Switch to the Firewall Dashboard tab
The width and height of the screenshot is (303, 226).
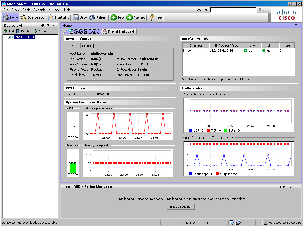coord(118,31)
